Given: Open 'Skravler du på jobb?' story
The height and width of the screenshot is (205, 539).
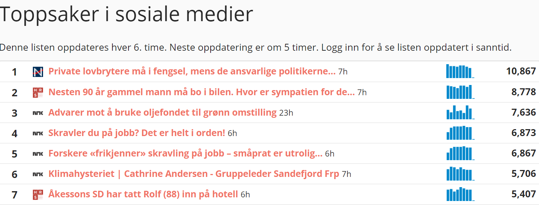Looking at the screenshot, I should tap(136, 133).
